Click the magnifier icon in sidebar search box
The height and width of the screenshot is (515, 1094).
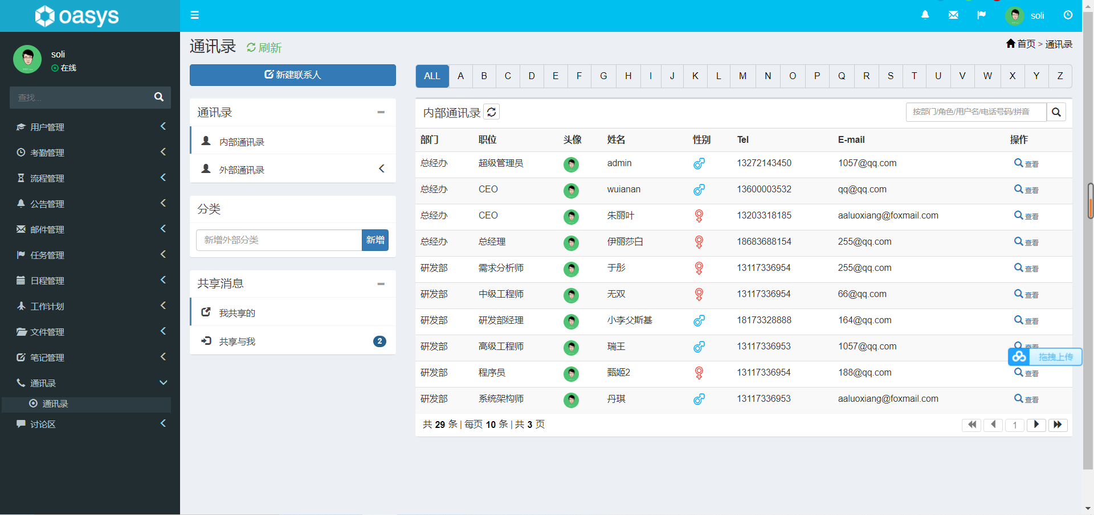pos(158,97)
